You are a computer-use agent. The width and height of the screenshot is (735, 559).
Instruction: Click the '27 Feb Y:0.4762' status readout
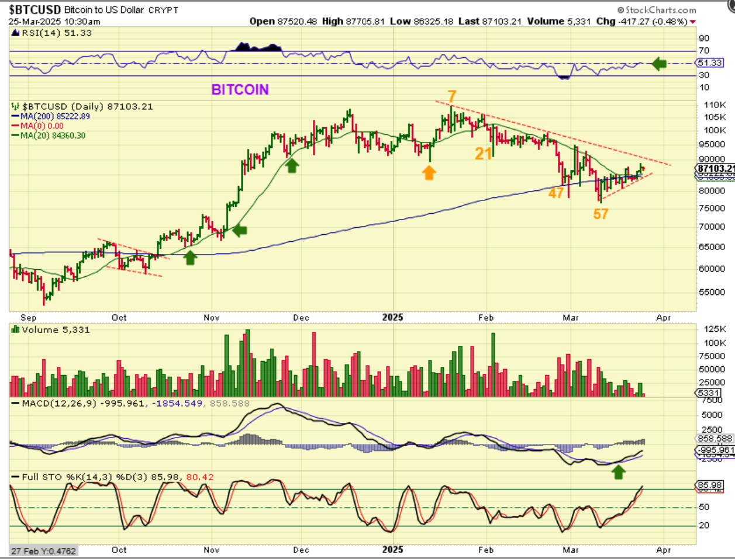[43, 551]
